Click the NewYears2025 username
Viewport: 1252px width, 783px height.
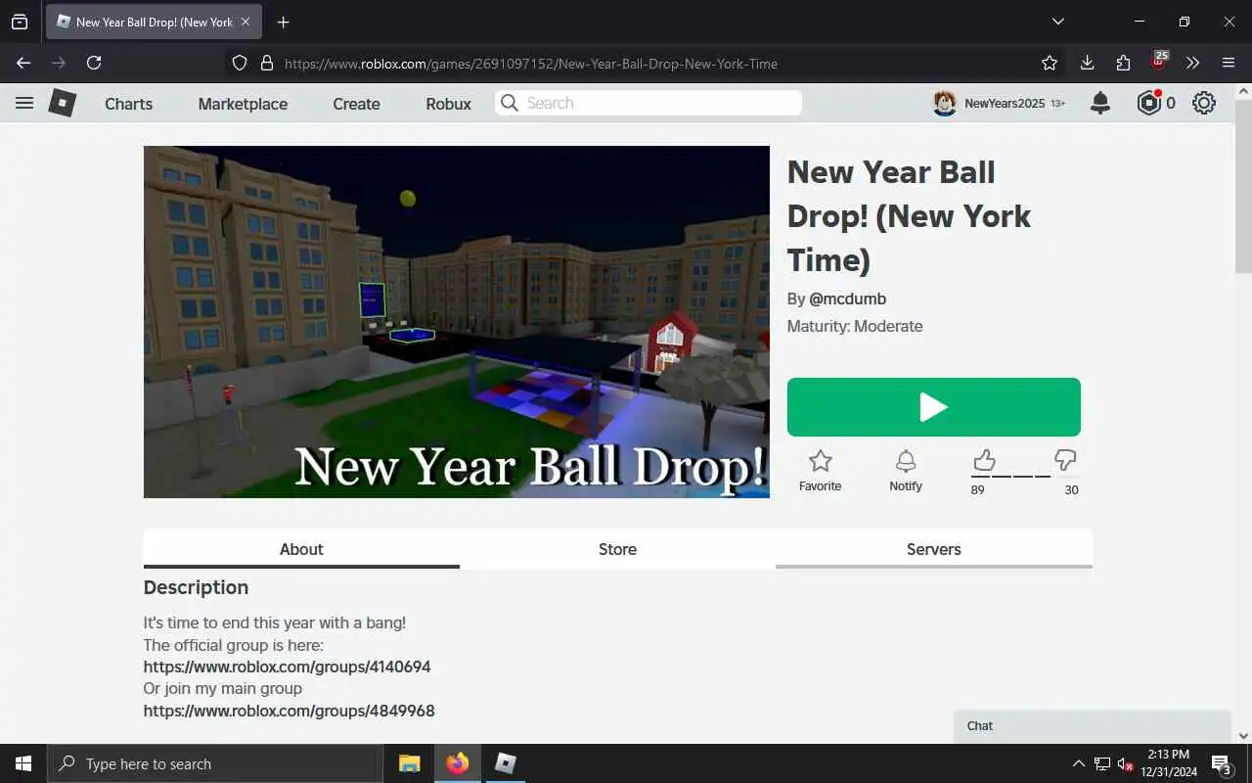pos(1005,104)
